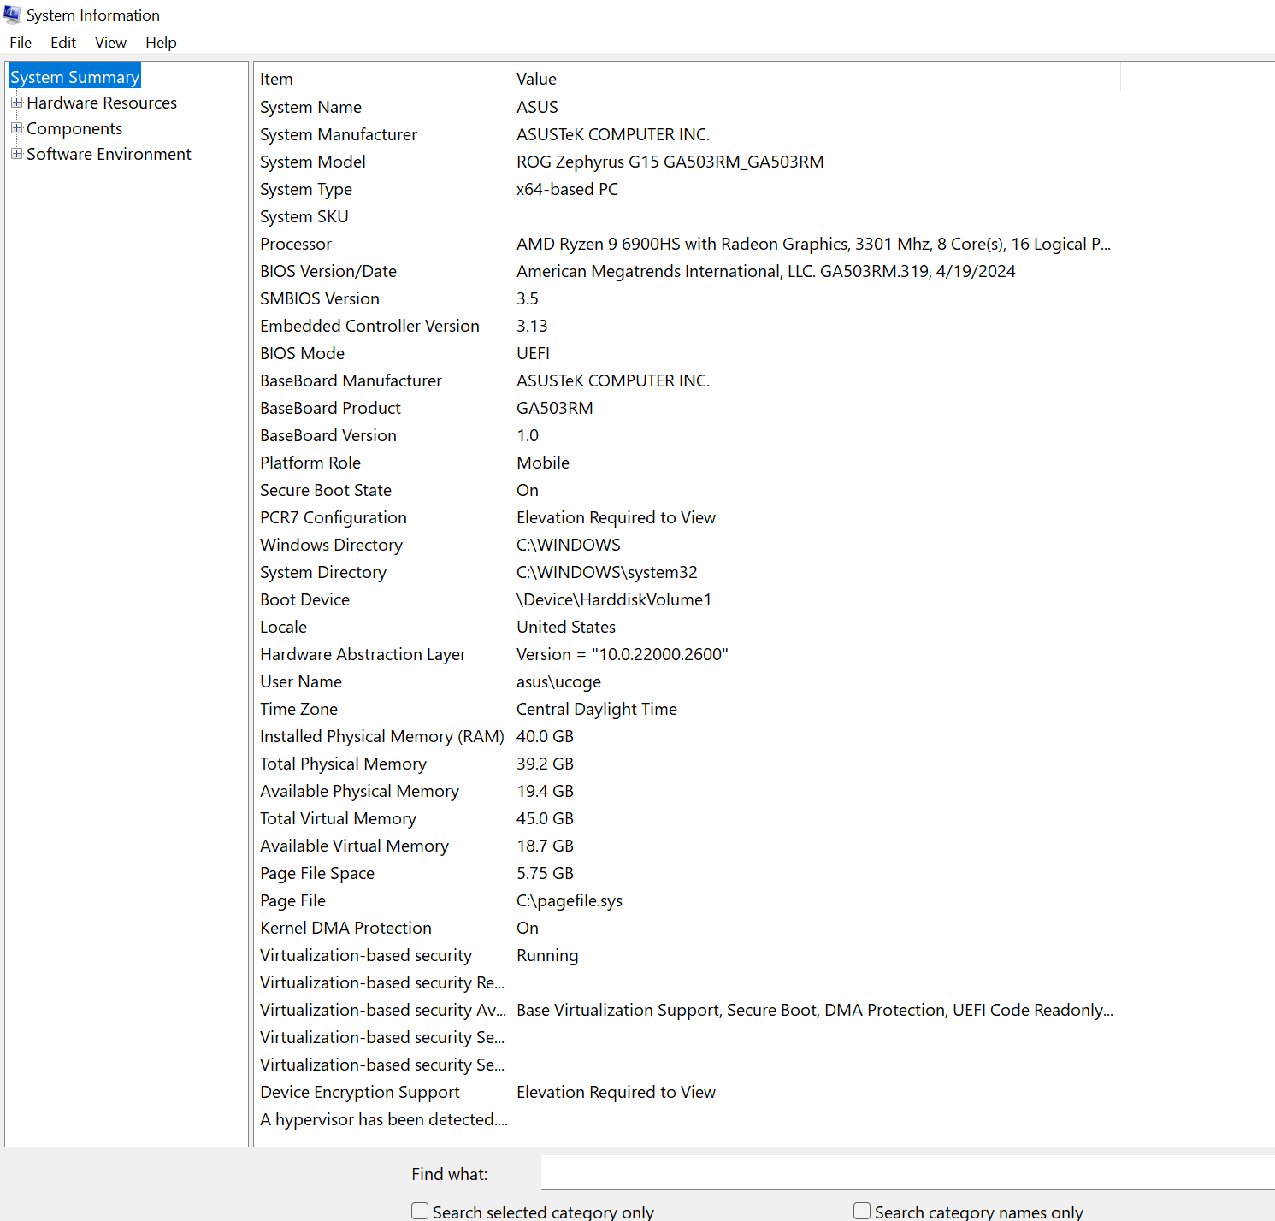Select the BaseBoard Product row
The width and height of the screenshot is (1275, 1221).
pos(688,408)
